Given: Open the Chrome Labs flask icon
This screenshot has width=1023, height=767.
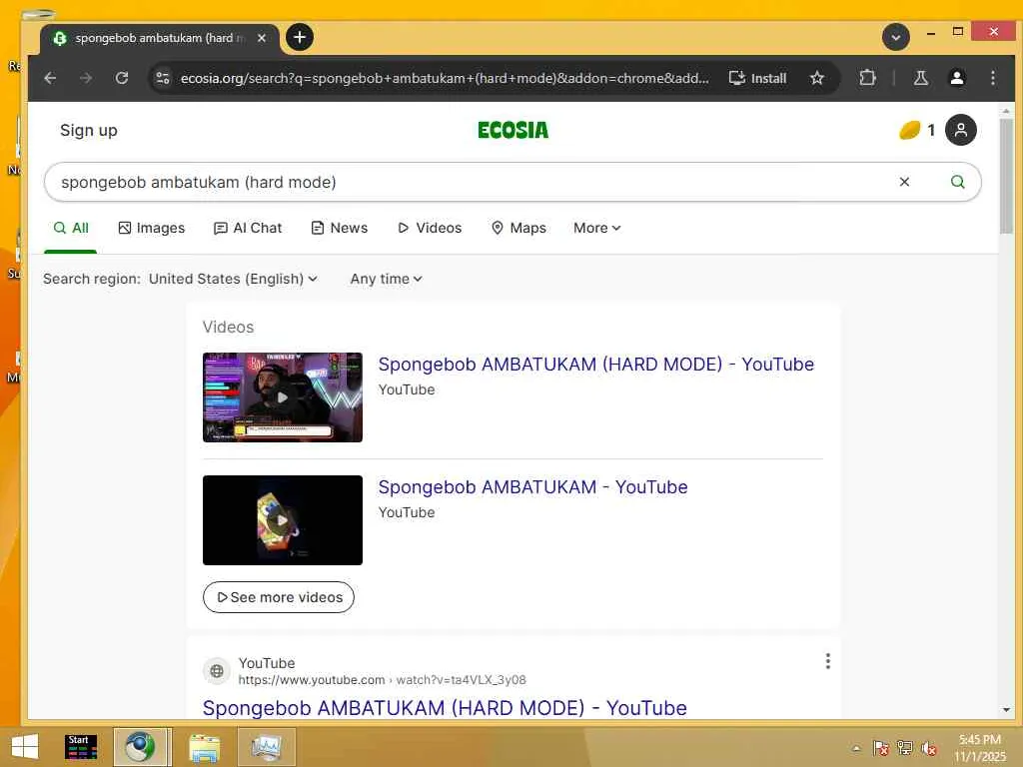Looking at the screenshot, I should (x=920, y=78).
